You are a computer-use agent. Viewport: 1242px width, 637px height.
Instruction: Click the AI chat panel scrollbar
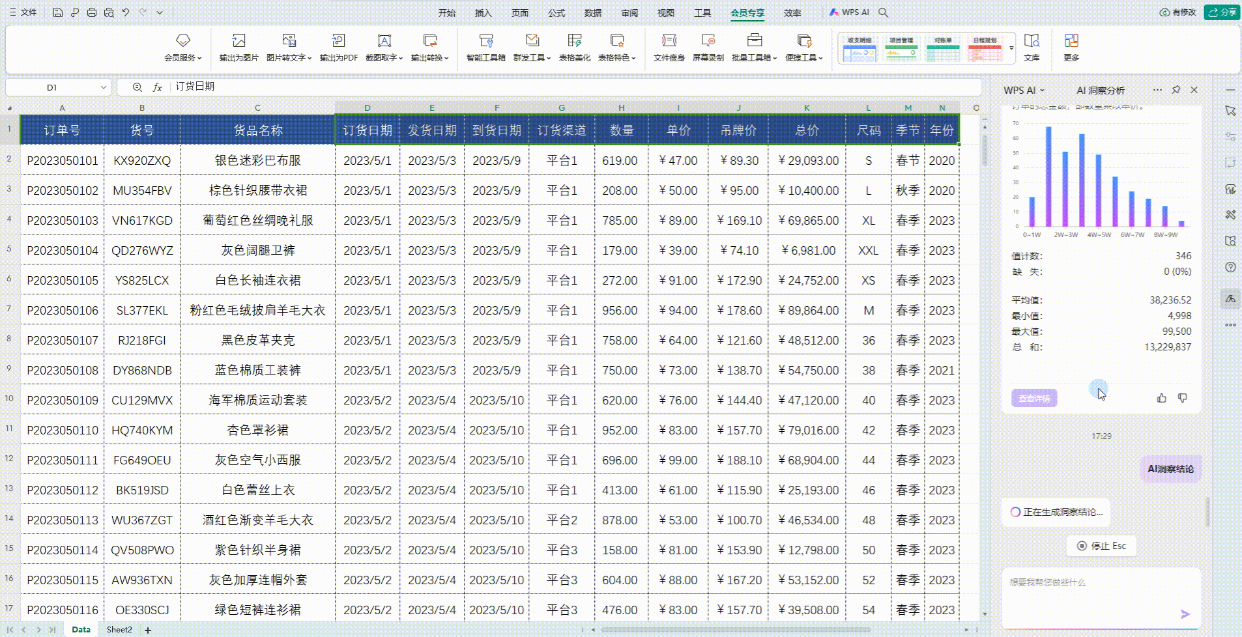(x=1207, y=513)
